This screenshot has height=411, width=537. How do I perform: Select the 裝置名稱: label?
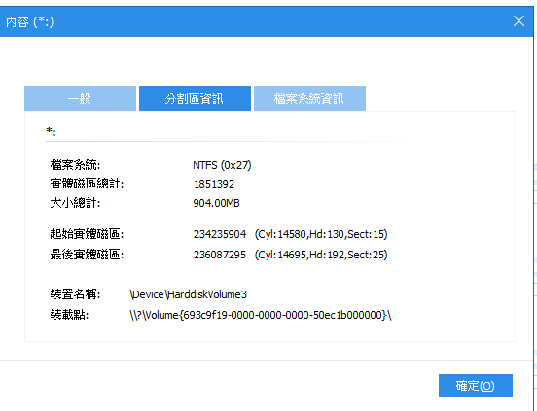[75, 294]
